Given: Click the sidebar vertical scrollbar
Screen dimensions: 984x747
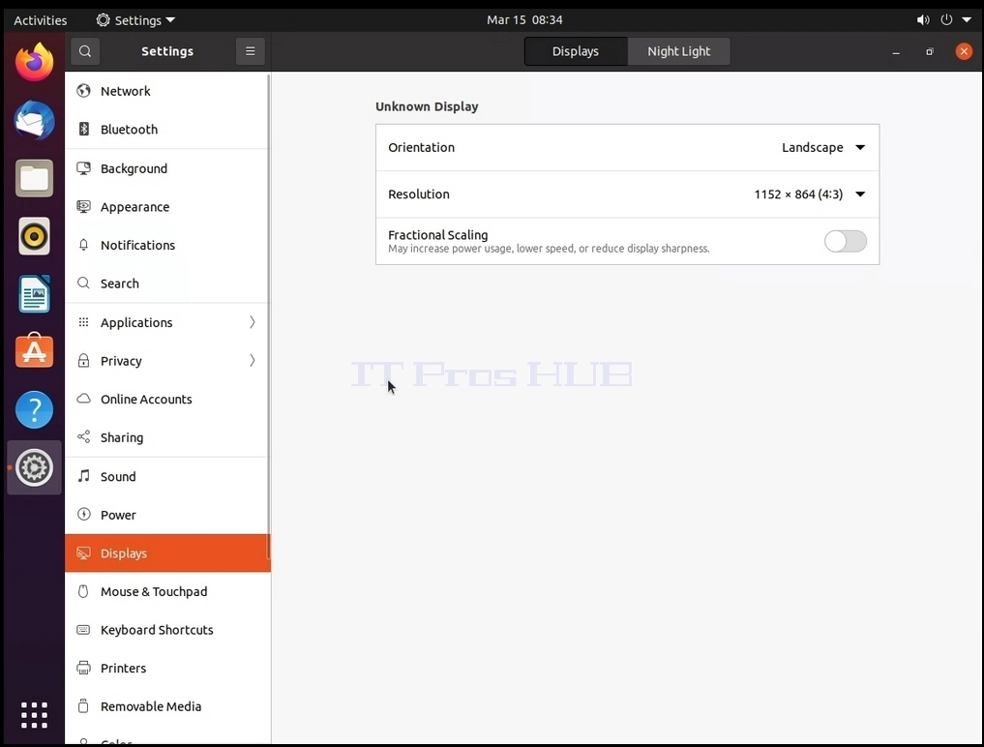Looking at the screenshot, I should point(269,316).
